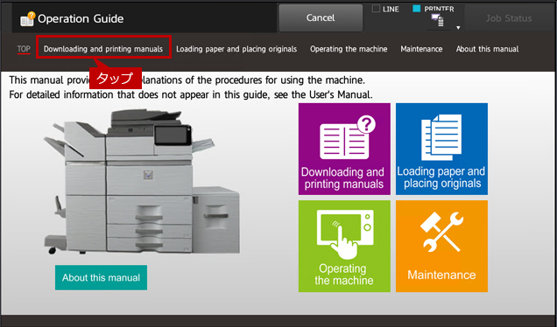Switch to Operating the machine tab
Viewport: 557px width, 327px height.
(349, 49)
